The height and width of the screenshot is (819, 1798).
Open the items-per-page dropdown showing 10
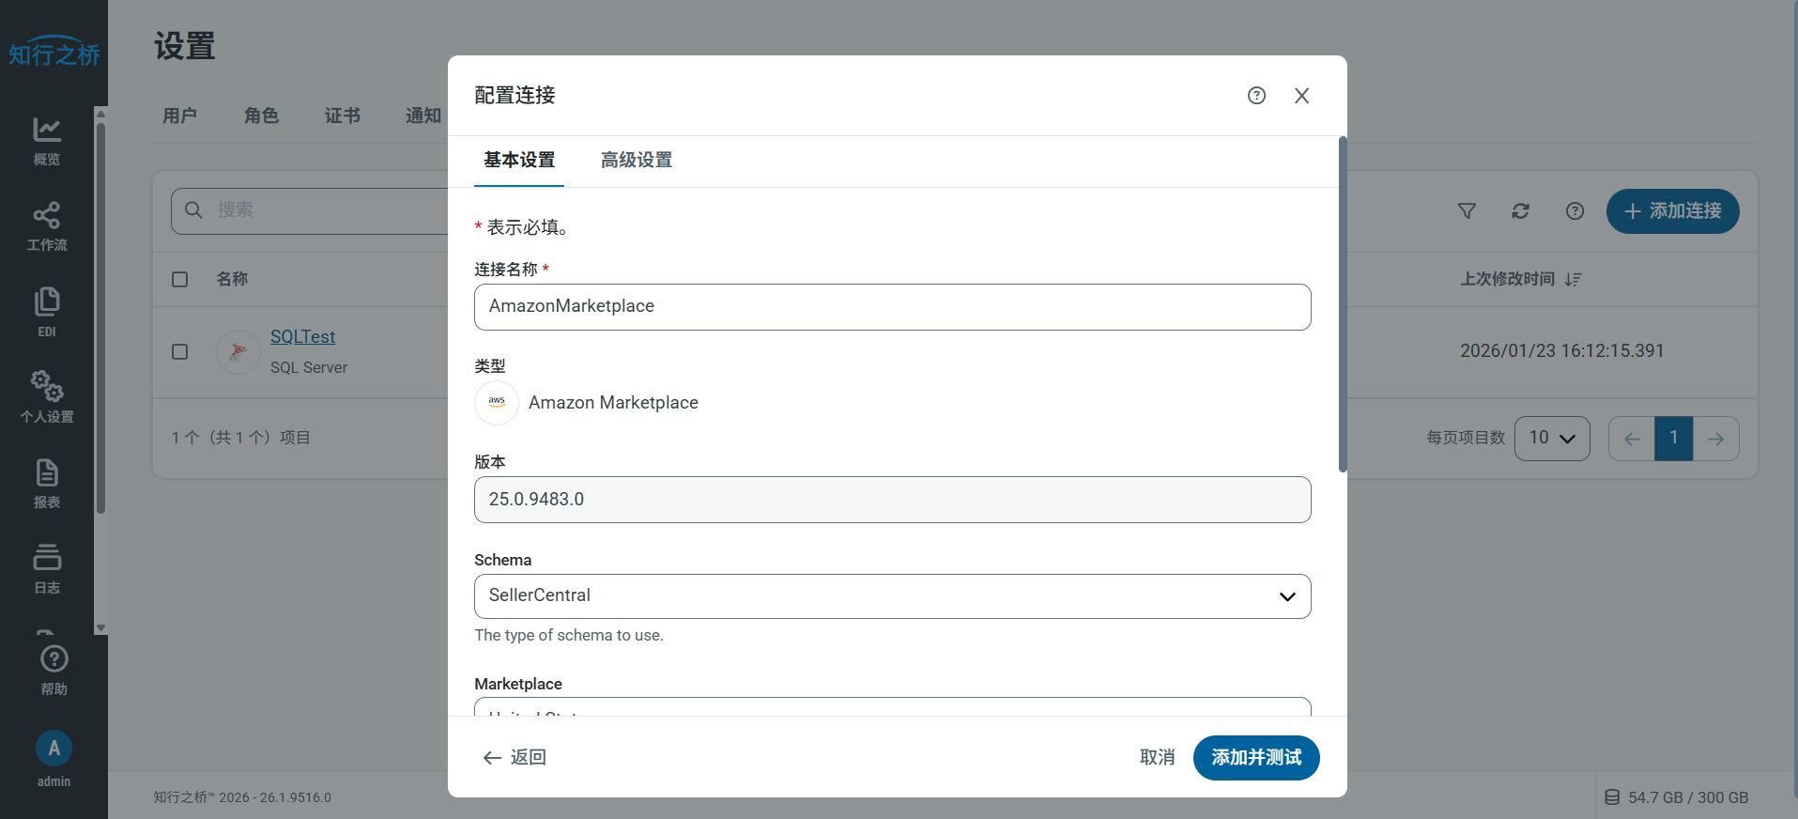[x=1551, y=439]
